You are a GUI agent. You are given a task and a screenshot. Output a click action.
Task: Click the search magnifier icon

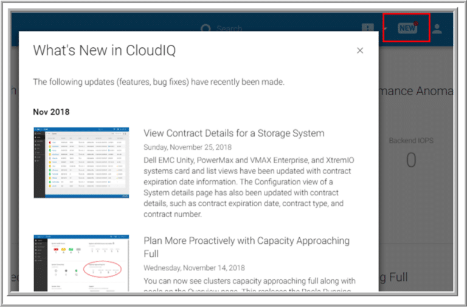[x=206, y=29]
